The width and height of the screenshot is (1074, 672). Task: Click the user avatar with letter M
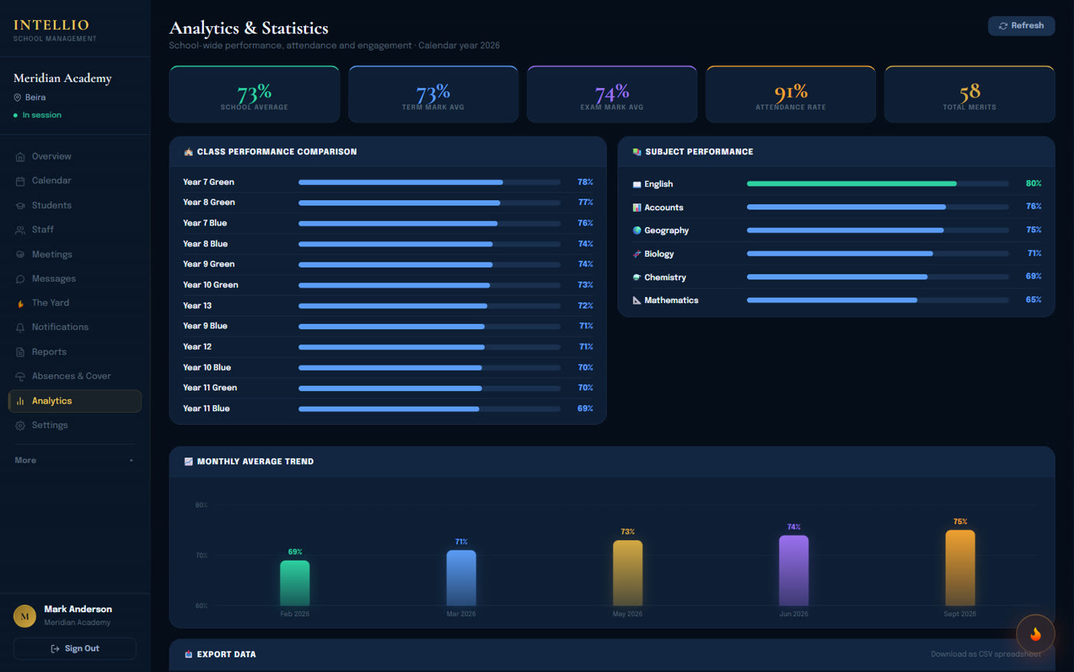[x=25, y=615]
